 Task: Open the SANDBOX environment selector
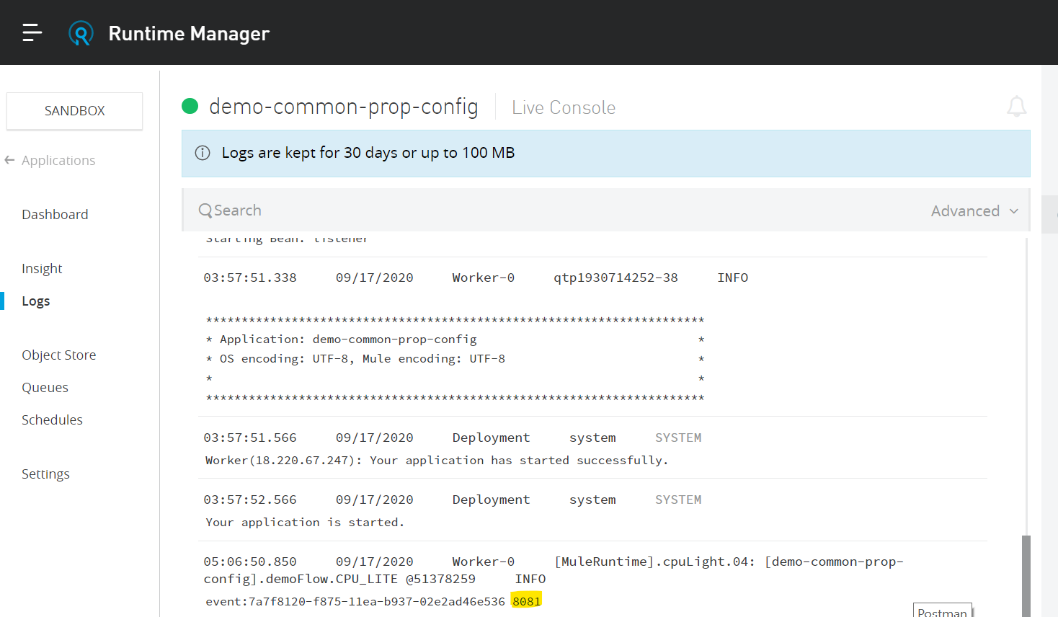(74, 111)
